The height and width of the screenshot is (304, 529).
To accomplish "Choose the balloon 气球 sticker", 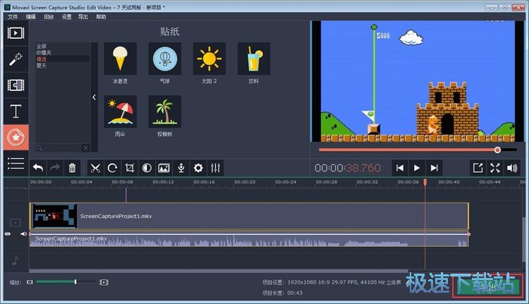I will (x=165, y=59).
